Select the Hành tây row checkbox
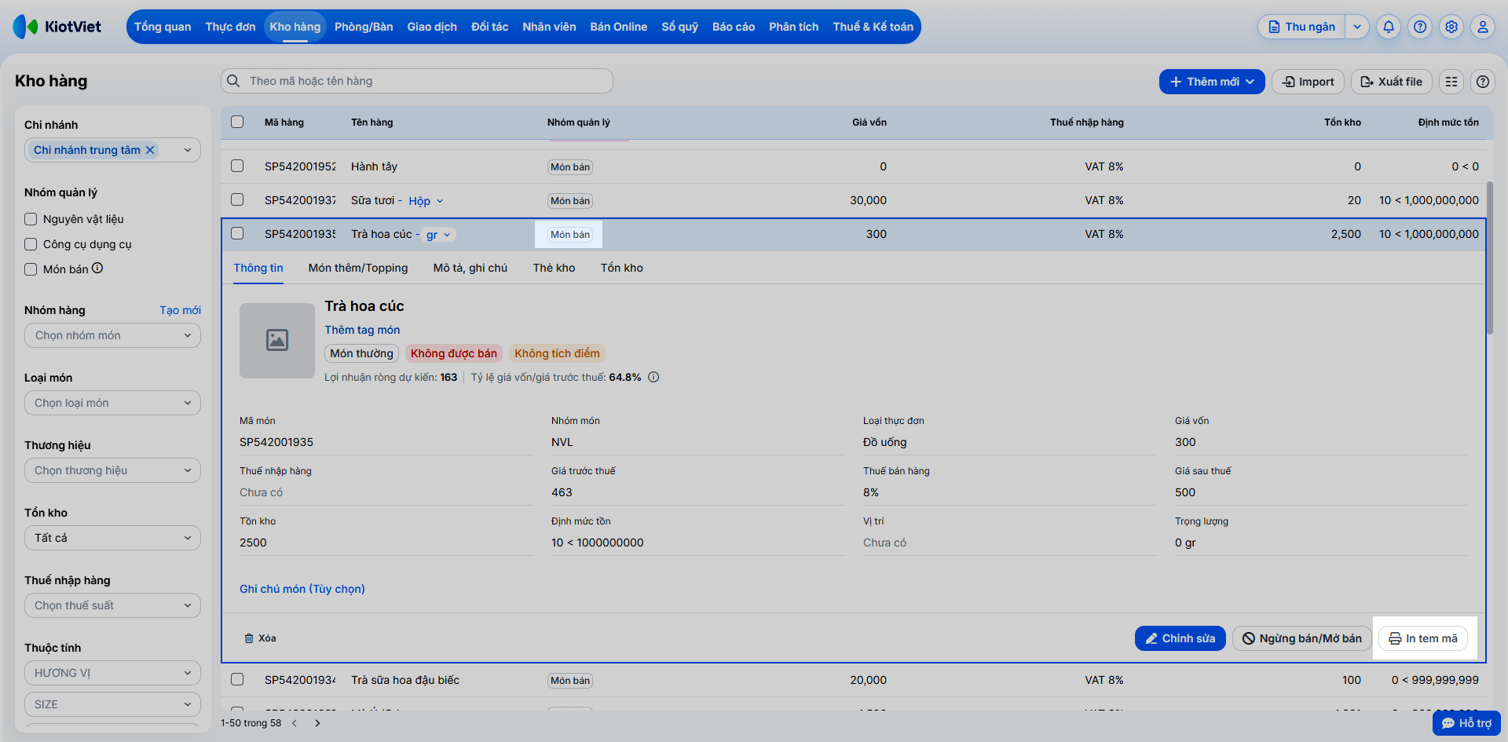Screen dimensions: 1508x742 237,166
